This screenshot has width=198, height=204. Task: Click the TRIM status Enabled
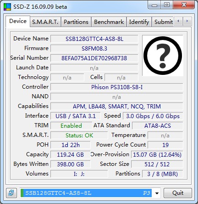point(71,126)
